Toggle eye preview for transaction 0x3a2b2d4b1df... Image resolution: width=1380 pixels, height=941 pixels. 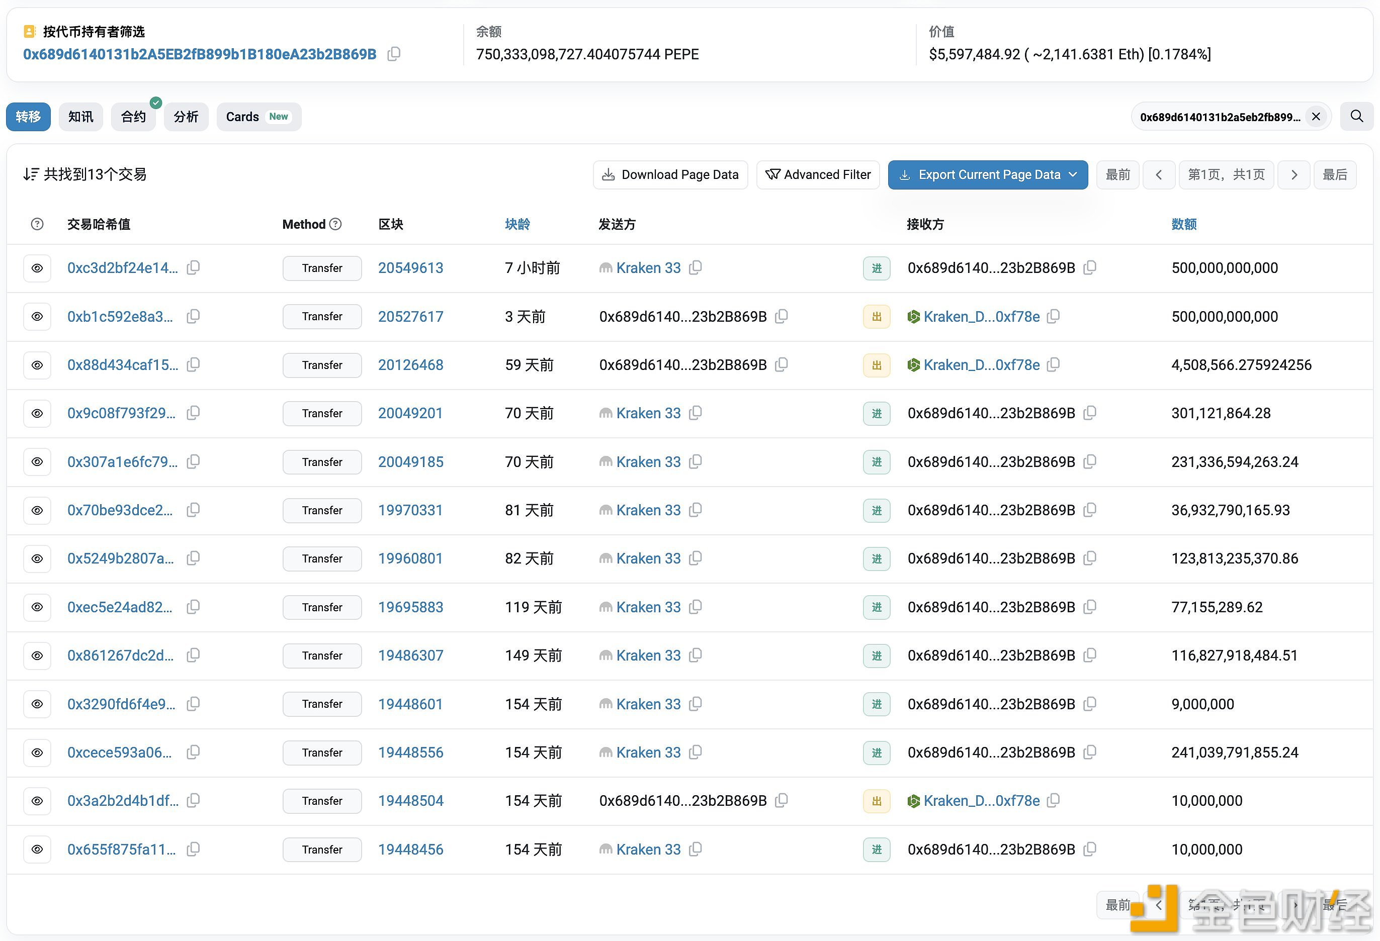(37, 800)
